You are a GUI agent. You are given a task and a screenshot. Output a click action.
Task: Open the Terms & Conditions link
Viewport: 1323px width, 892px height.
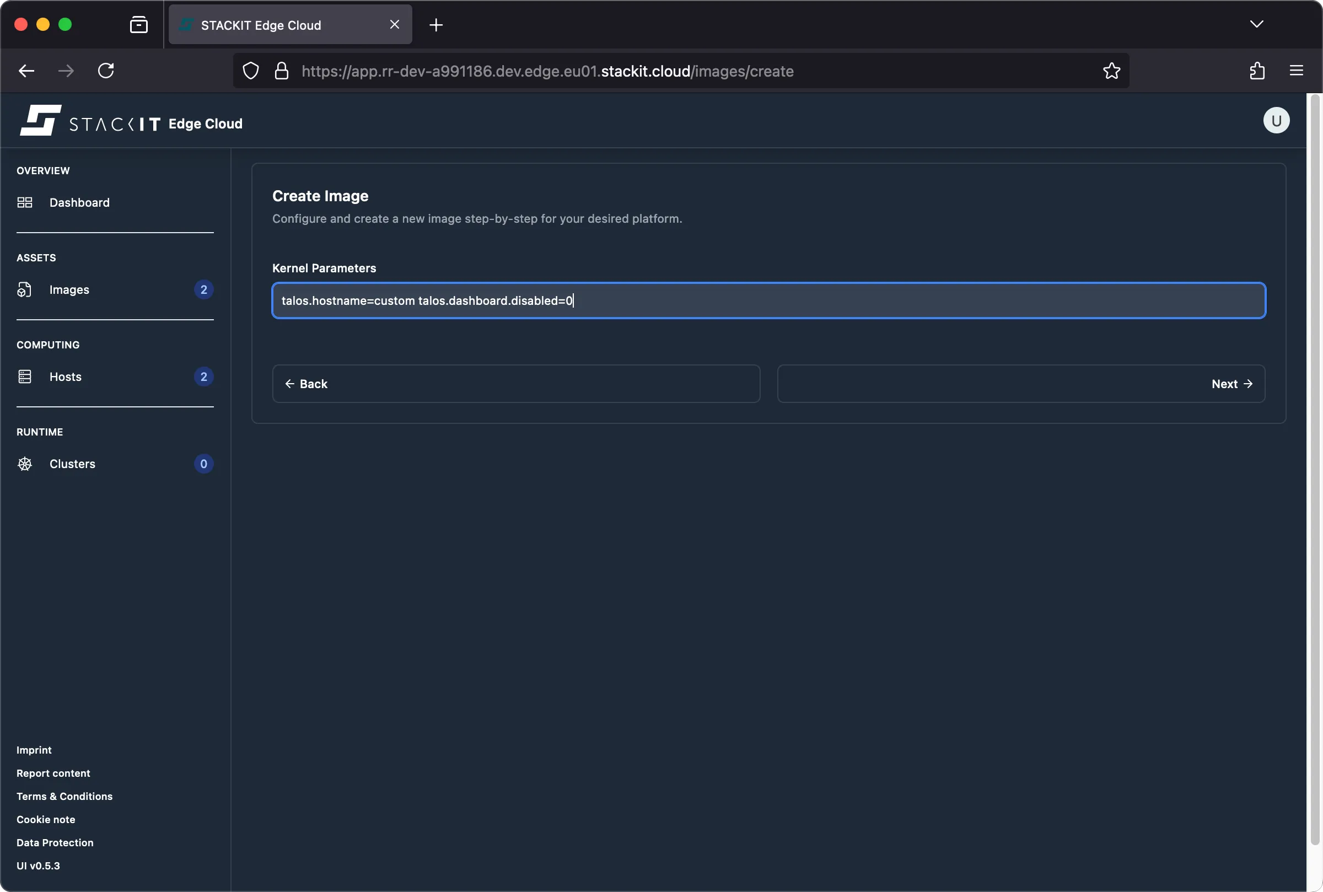point(64,796)
